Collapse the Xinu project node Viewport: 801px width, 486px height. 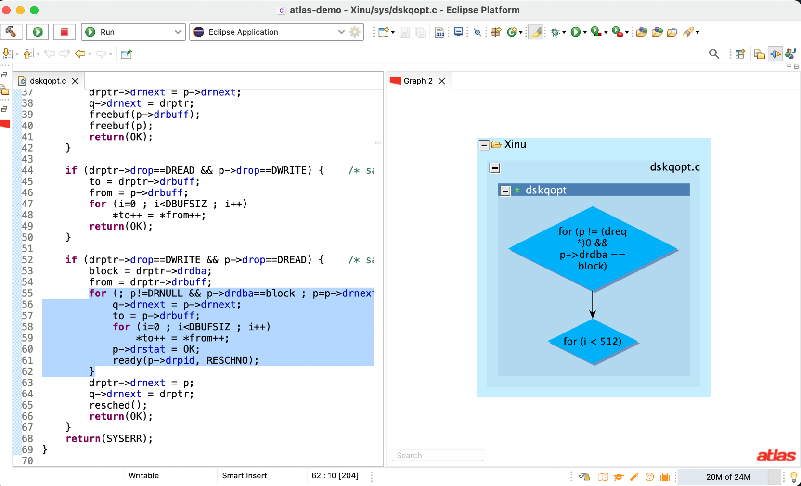pos(484,145)
